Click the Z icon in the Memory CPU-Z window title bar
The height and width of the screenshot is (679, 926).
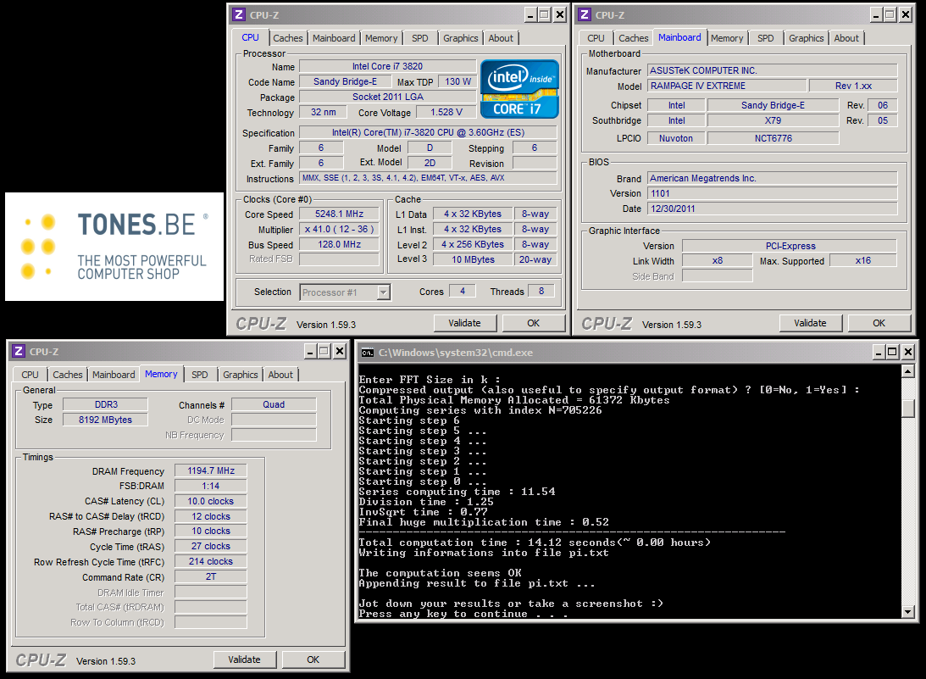[x=19, y=351]
